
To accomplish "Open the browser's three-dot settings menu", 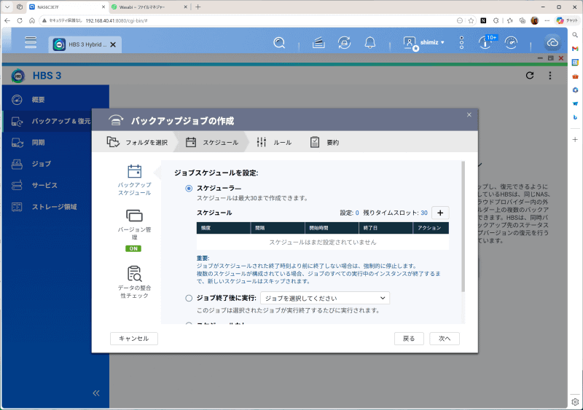I will pos(547,21).
